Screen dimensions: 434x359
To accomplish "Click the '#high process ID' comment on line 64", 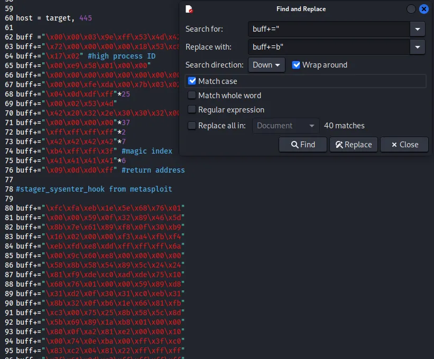I will click(122, 56).
